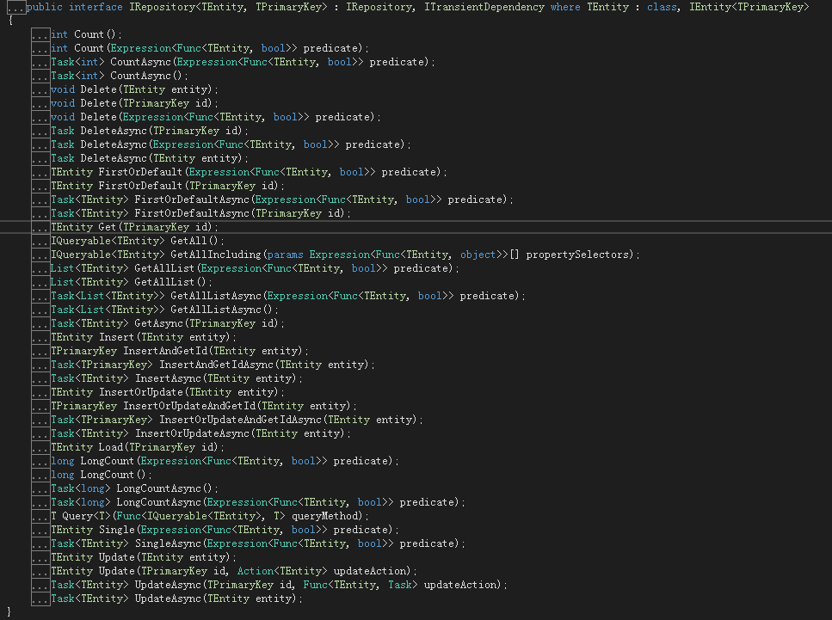Image resolution: width=832 pixels, height=620 pixels.
Task: Click GetAllList with Expression predicate
Action: click(x=255, y=269)
